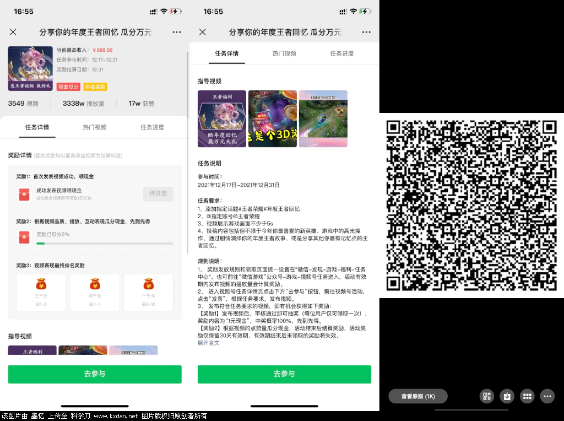Image resolution: width=564 pixels, height=421 pixels.
Task: Open the more options menu on left screen
Action: pos(177,32)
